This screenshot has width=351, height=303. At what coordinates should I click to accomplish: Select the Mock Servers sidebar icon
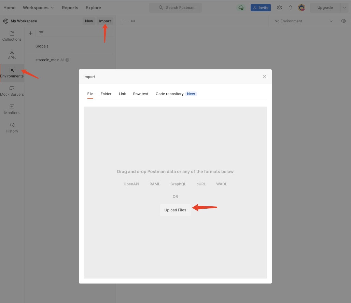(12, 91)
